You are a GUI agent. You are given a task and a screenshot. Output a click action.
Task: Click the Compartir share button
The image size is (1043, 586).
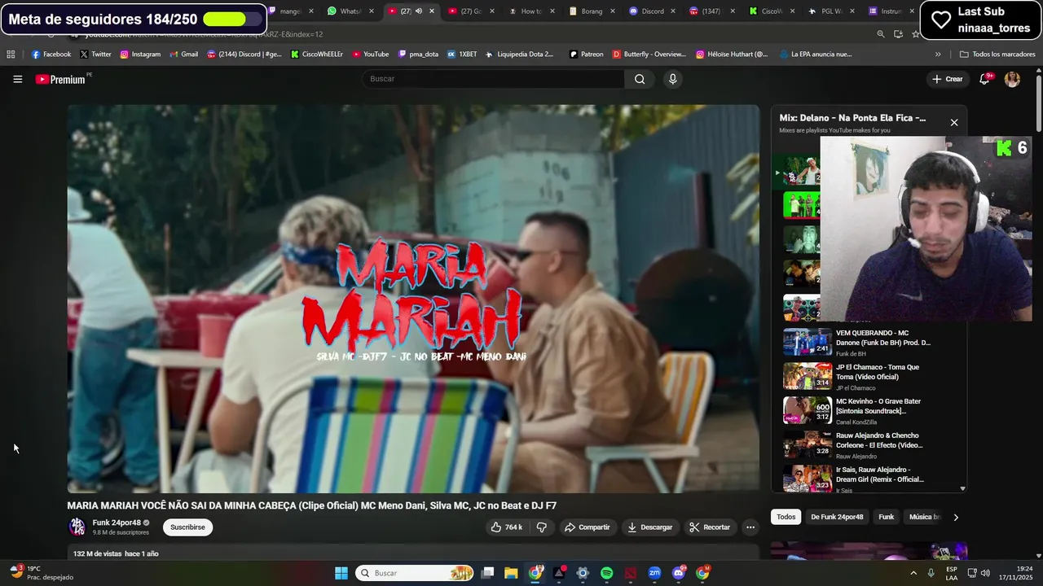587,527
